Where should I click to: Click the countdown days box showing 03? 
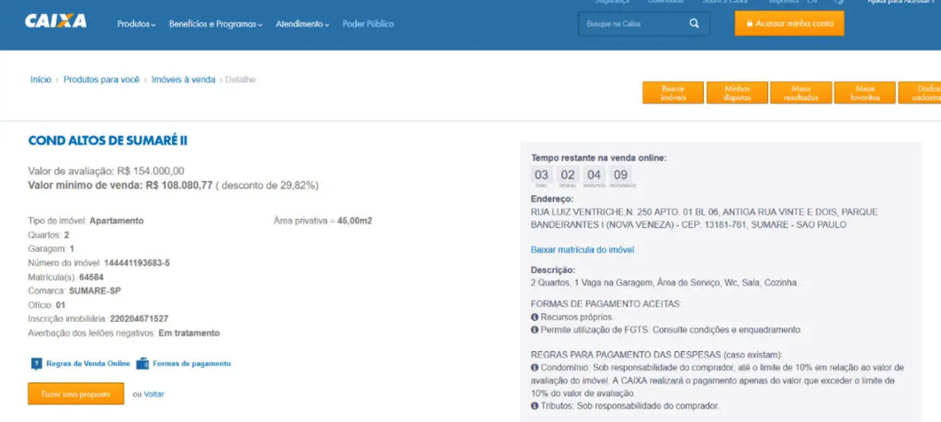(x=541, y=175)
